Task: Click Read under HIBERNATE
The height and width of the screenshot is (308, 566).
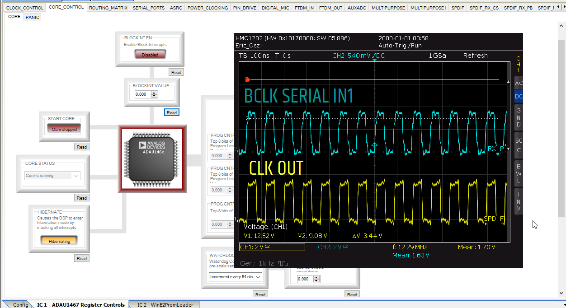Action: (x=82, y=258)
